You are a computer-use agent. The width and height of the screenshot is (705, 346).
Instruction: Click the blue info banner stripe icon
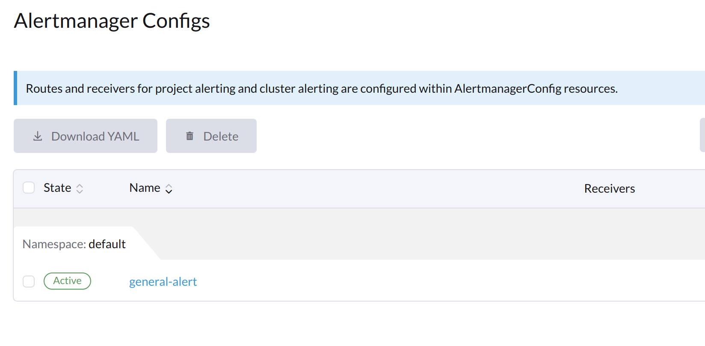(15, 88)
